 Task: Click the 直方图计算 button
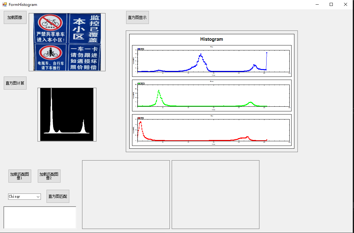click(15, 83)
